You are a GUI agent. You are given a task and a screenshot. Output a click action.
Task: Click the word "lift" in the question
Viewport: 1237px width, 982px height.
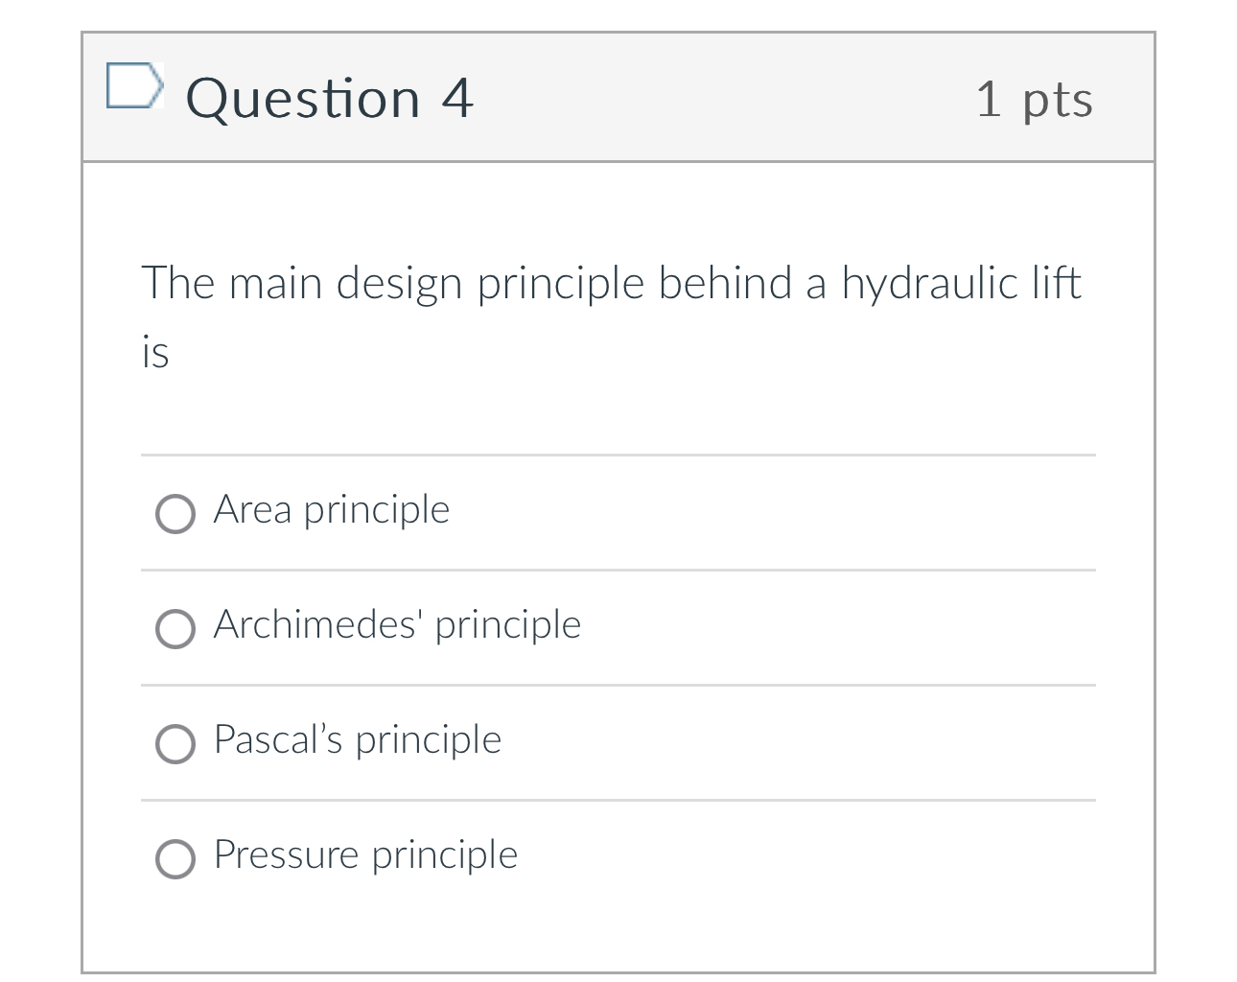pos(1057,283)
